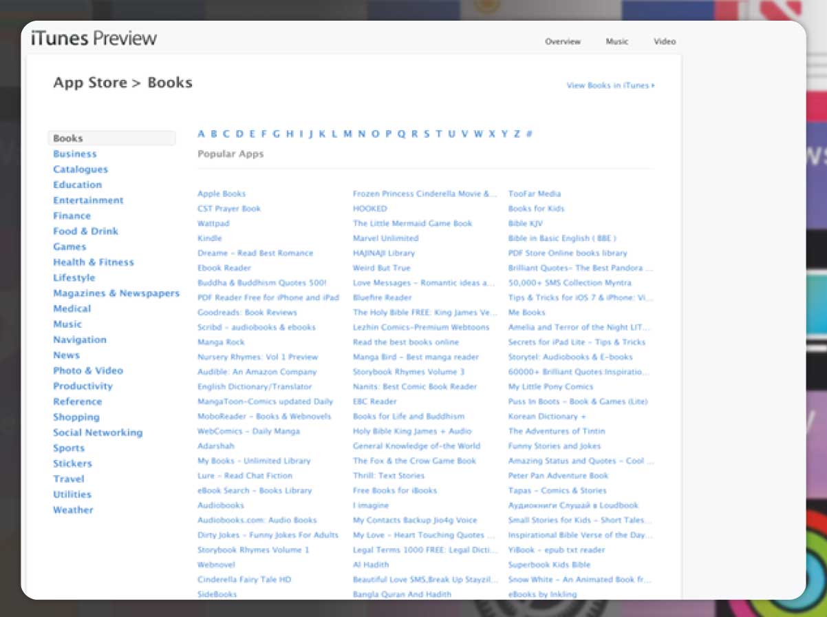Open the Reference category
The height and width of the screenshot is (617, 827).
(78, 401)
